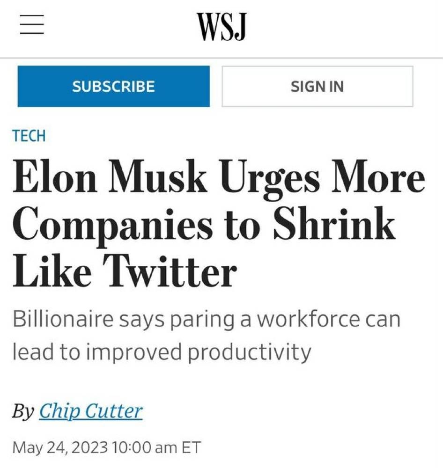Tap the TECH link above the headline
The height and width of the screenshot is (468, 443).
point(30,135)
